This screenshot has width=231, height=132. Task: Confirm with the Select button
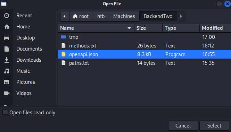coord(214,126)
